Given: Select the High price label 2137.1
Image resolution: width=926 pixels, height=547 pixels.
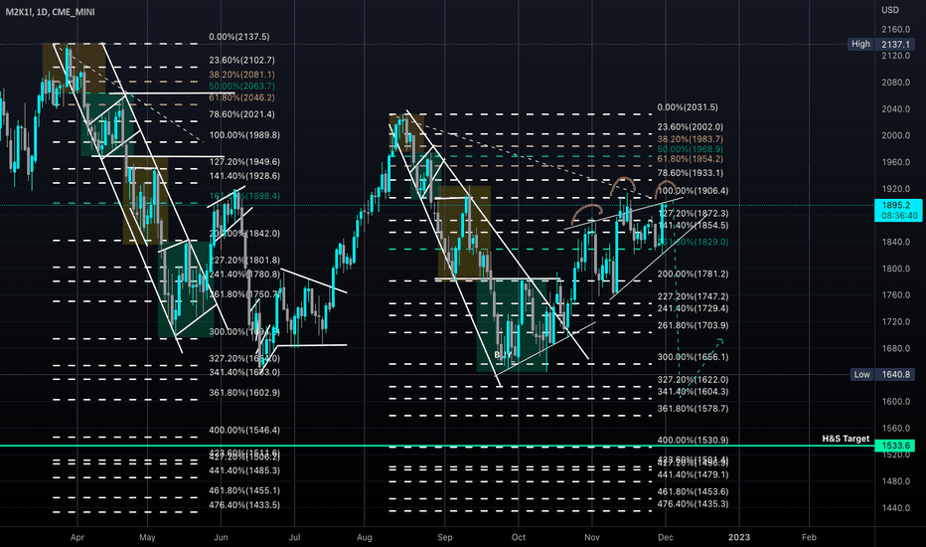Looking at the screenshot, I should [896, 45].
